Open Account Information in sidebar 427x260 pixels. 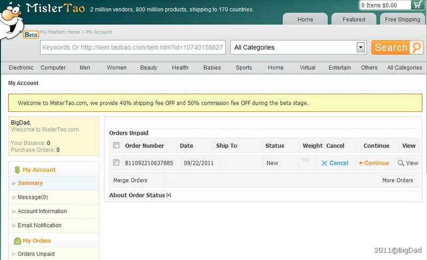point(42,212)
